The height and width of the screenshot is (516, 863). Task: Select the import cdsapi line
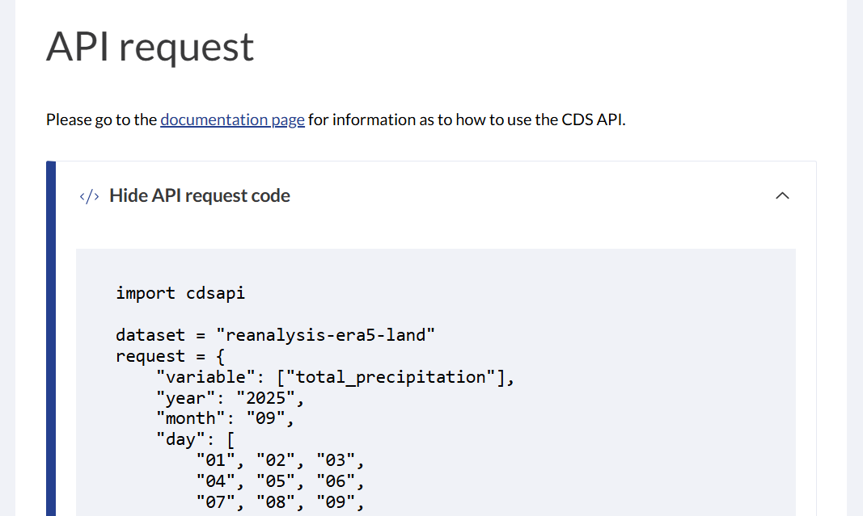click(180, 292)
